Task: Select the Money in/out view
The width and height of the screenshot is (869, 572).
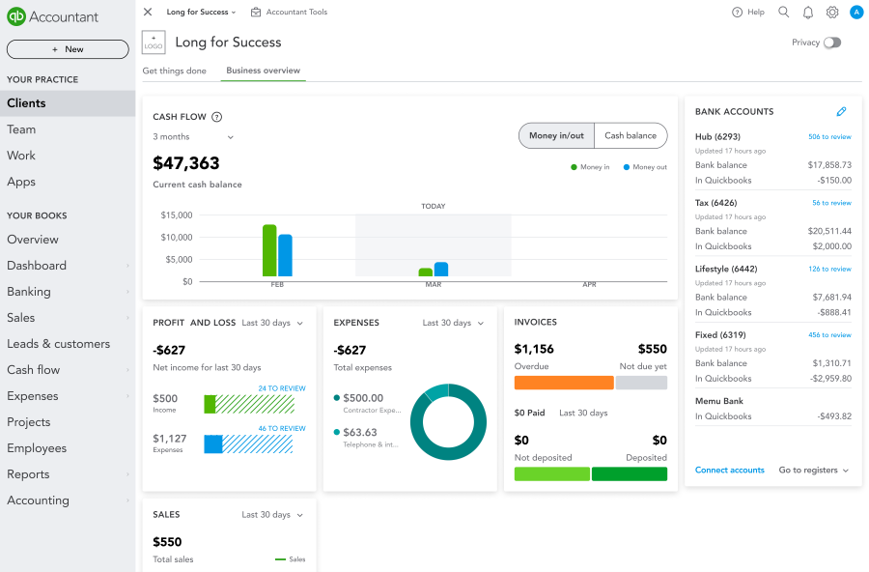Action: click(556, 135)
